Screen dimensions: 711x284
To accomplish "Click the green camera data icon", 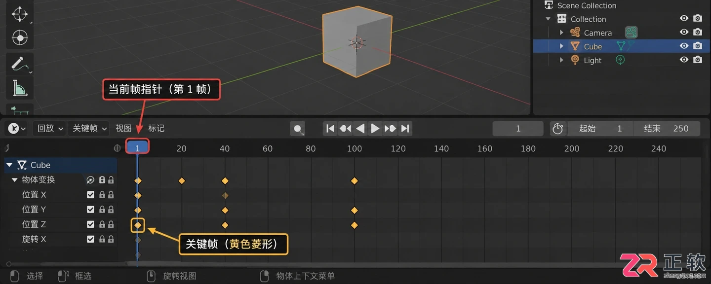I will (631, 33).
